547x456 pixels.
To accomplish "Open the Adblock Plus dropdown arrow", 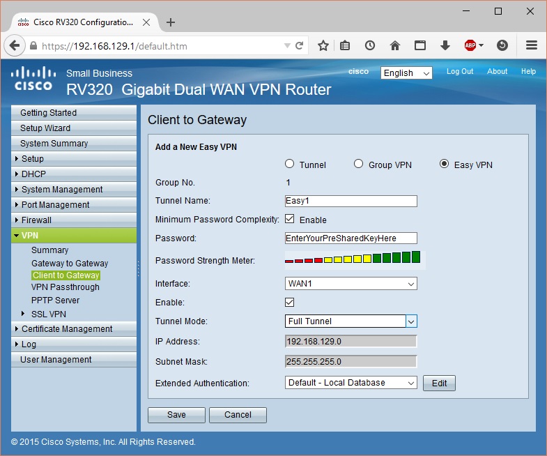I will 481,45.
